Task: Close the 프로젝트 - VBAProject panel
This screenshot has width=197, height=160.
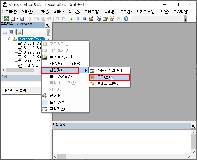Action: 47,25
